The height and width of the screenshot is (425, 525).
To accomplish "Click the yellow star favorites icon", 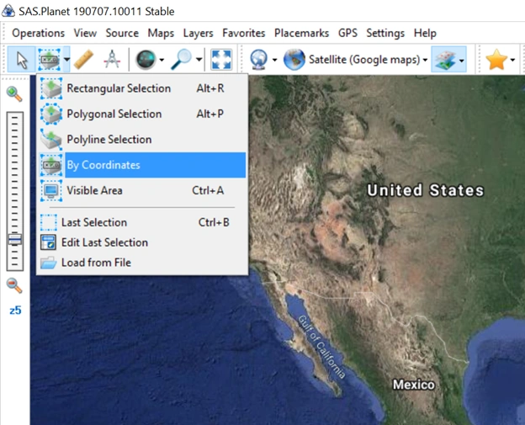I will (x=496, y=60).
